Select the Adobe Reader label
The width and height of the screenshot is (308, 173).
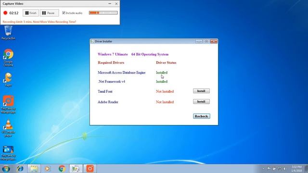[x=108, y=102]
